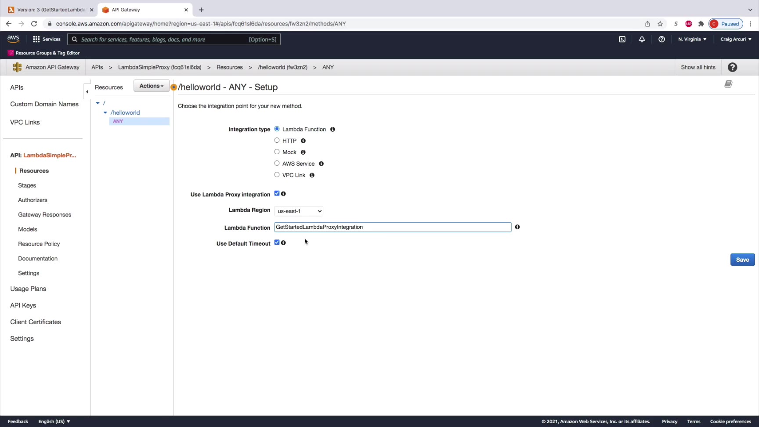
Task: Open the LambdaSimpleProxy breadcrumb link
Action: pos(159,67)
